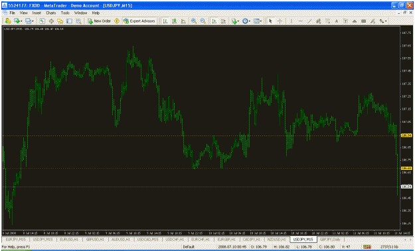Screen dimensions: 415x251
Task: Open the File menu
Action: tap(13, 13)
